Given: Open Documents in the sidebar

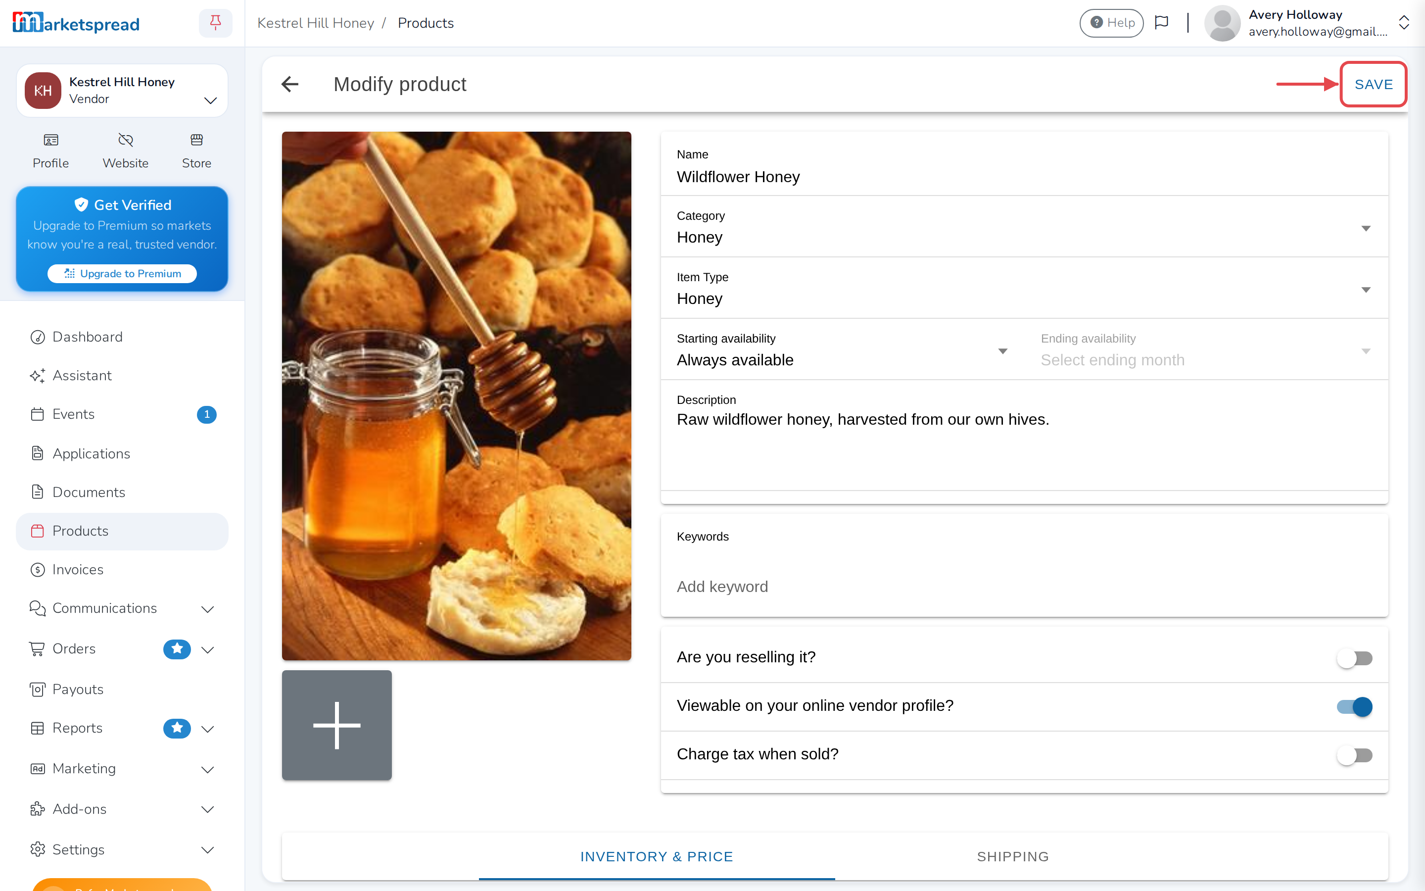Looking at the screenshot, I should pyautogui.click(x=122, y=492).
